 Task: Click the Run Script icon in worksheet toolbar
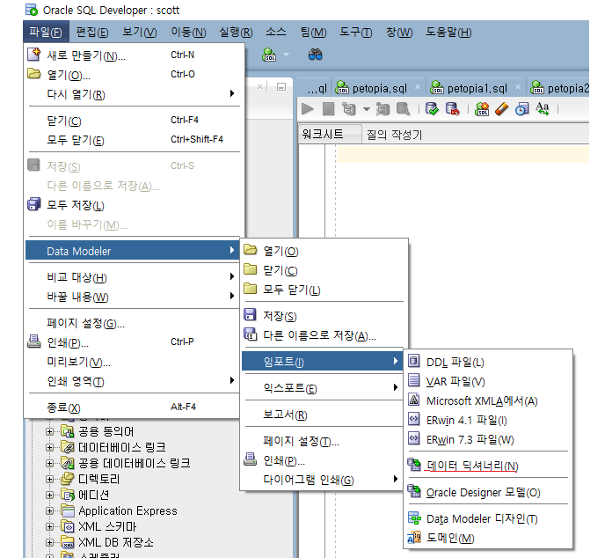(x=328, y=109)
